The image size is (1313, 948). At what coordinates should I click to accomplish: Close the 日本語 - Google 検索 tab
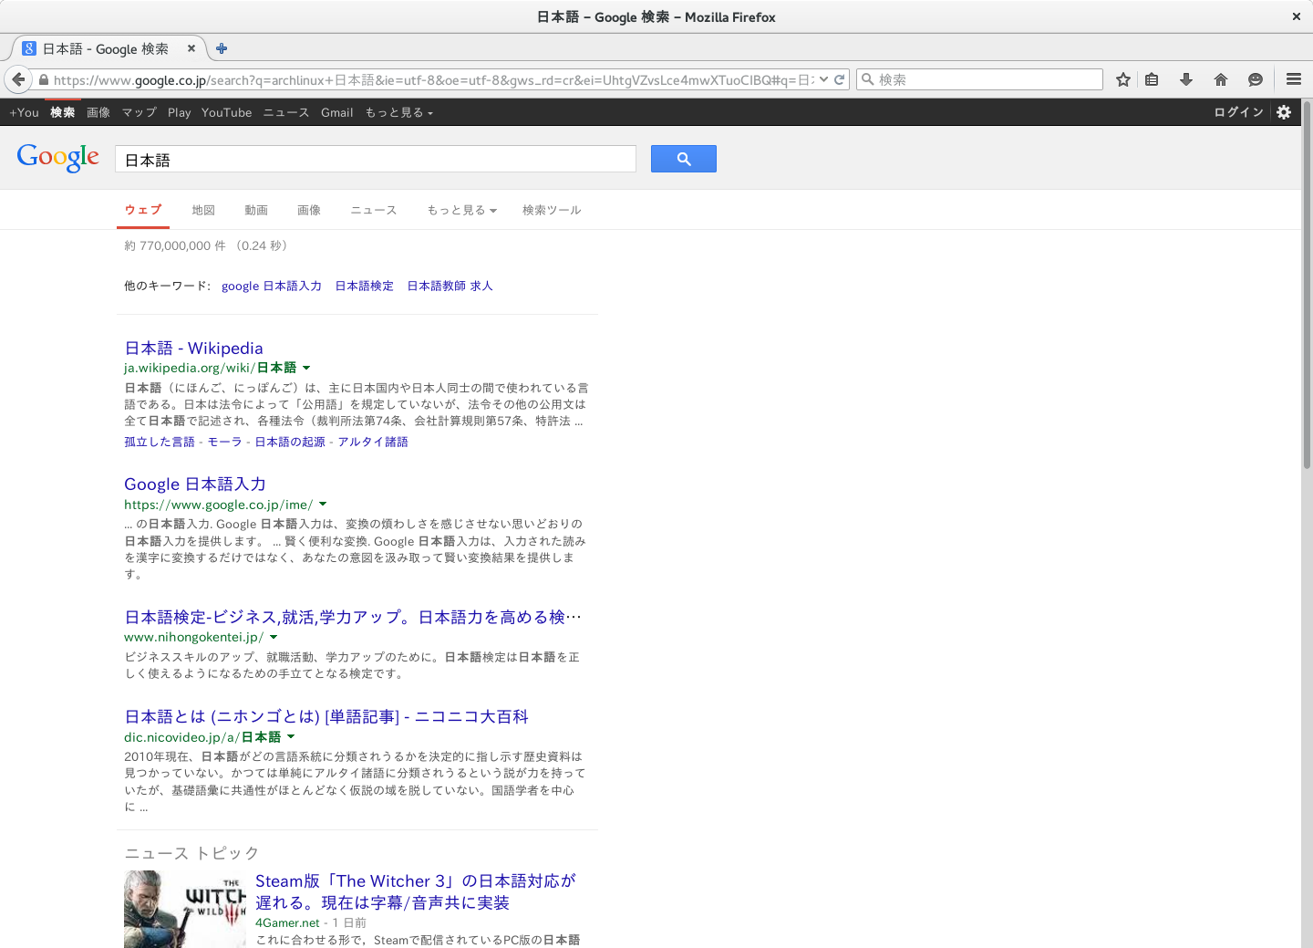coord(191,48)
